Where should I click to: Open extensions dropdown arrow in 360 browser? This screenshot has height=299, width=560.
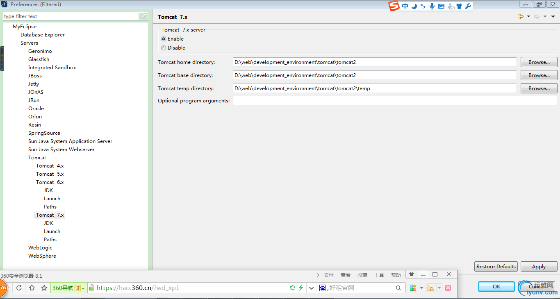pos(421,288)
